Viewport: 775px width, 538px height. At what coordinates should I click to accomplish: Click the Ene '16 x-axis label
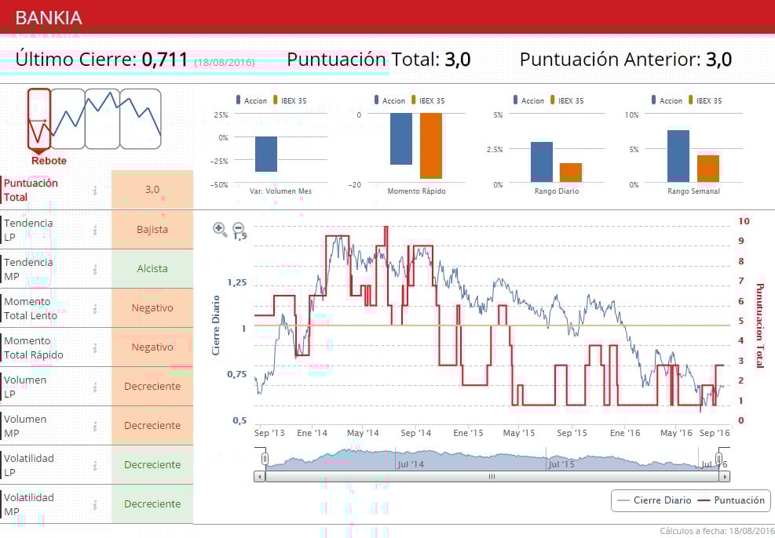click(625, 433)
